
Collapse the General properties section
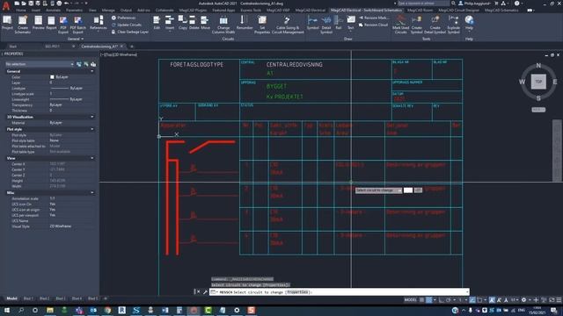click(x=92, y=71)
